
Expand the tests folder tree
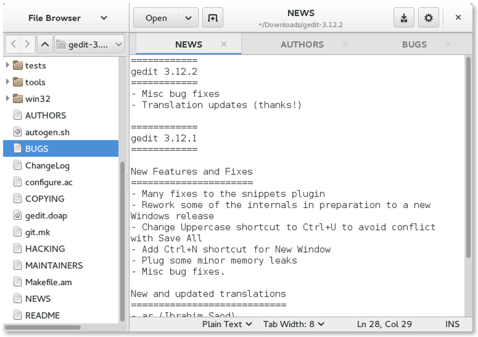[x=7, y=65]
